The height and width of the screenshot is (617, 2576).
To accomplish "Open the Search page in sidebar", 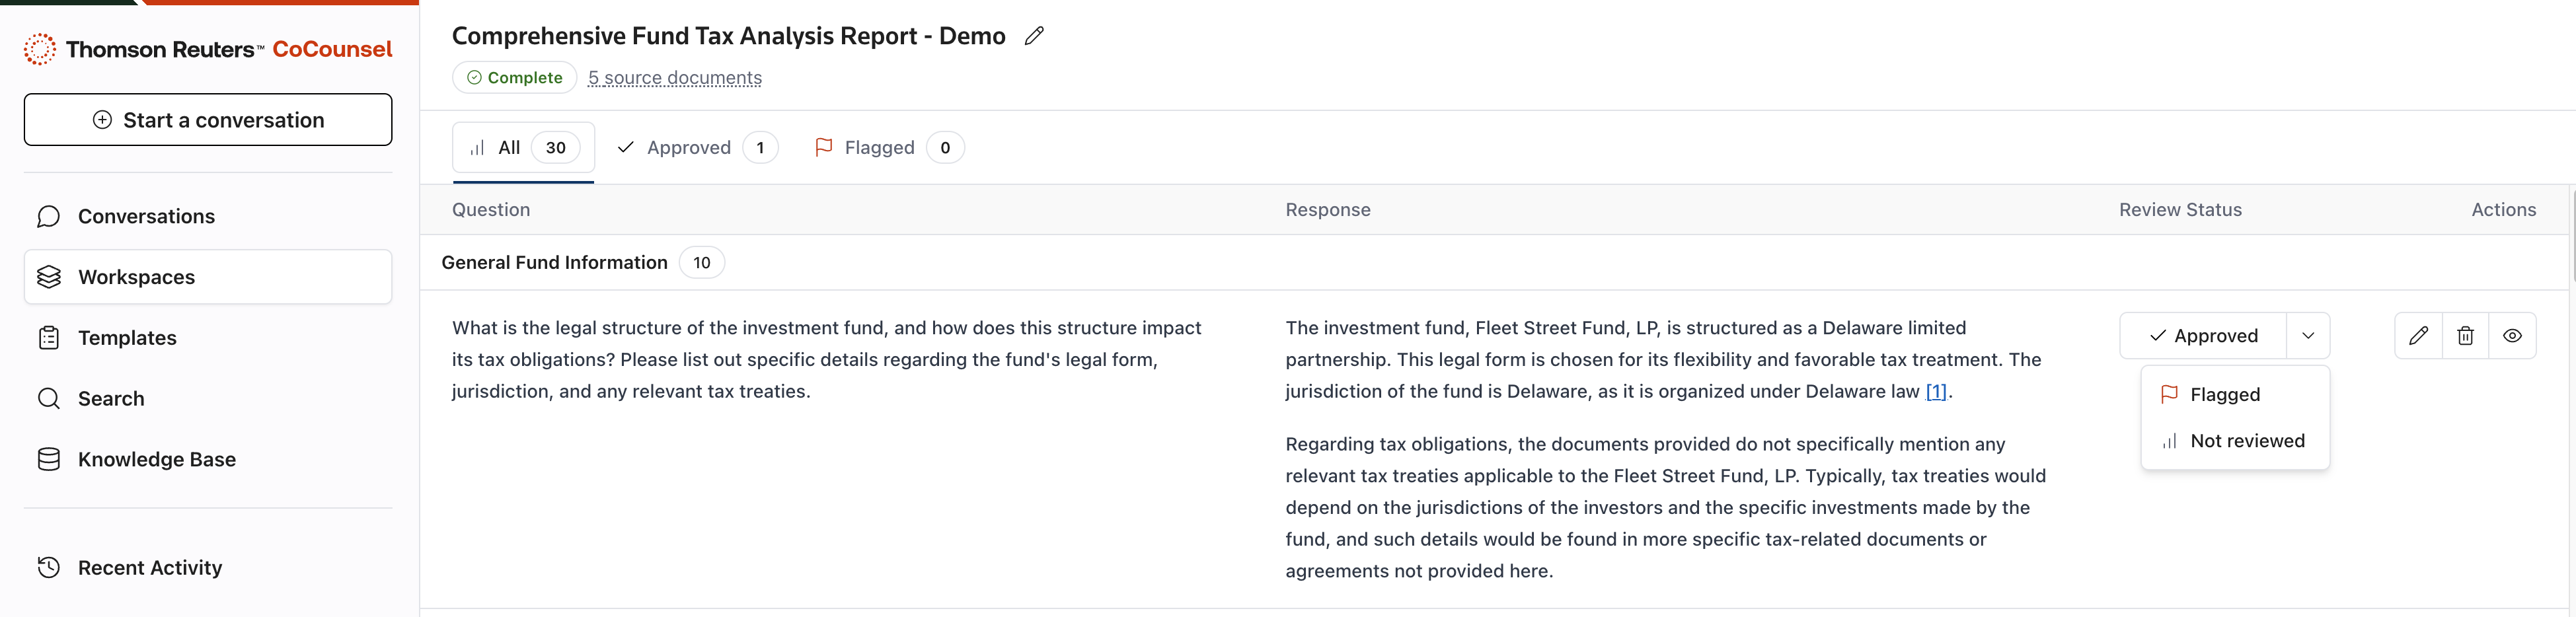I will coord(111,399).
